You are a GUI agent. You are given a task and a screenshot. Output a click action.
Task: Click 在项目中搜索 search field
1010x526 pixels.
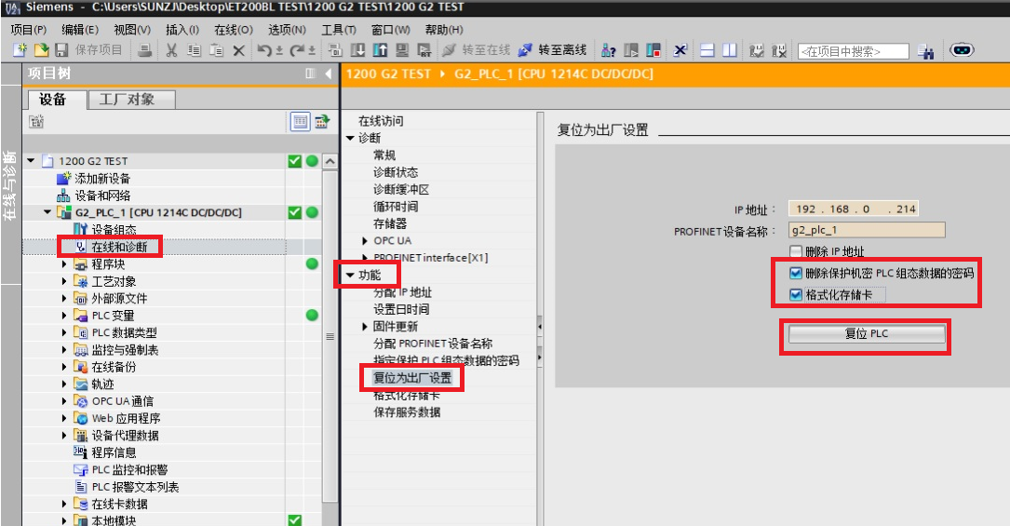click(x=854, y=51)
